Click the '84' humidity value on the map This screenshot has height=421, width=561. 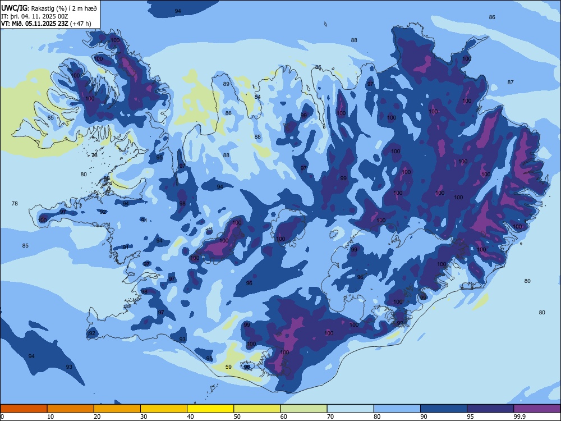(x=257, y=97)
